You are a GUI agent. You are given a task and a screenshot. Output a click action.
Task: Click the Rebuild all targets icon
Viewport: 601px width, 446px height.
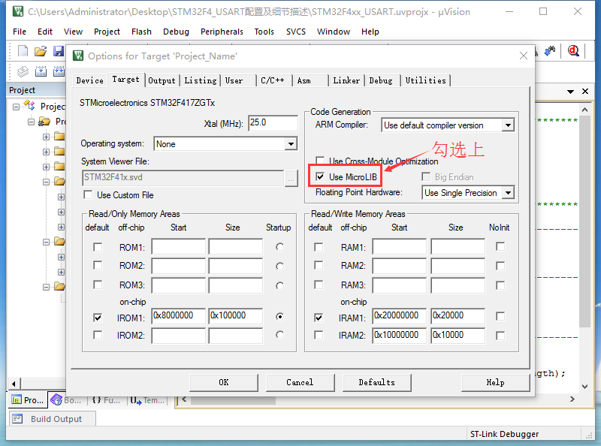pyautogui.click(x=59, y=71)
